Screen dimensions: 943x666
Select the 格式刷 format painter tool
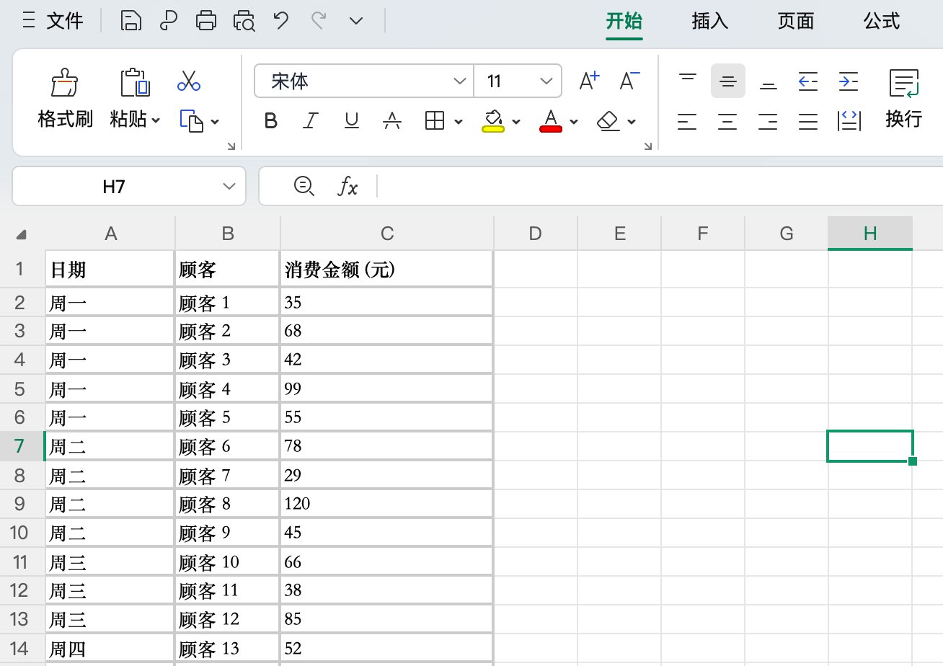(x=64, y=97)
